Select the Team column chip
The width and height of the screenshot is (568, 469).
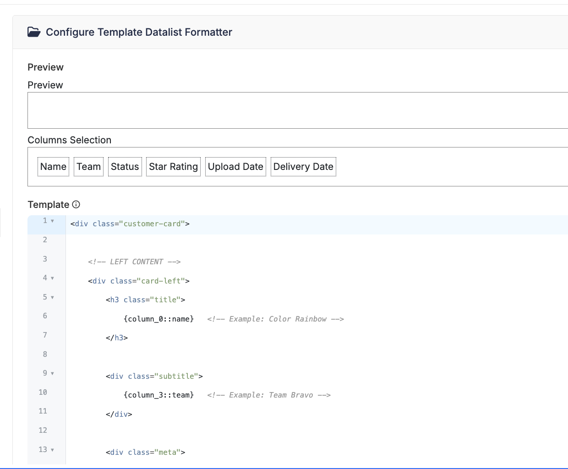pyautogui.click(x=88, y=167)
